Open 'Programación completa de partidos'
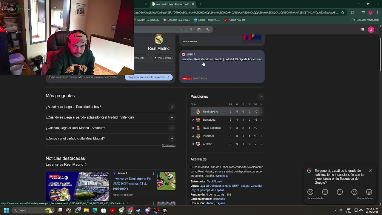The height and width of the screenshot is (215, 382). (x=149, y=77)
